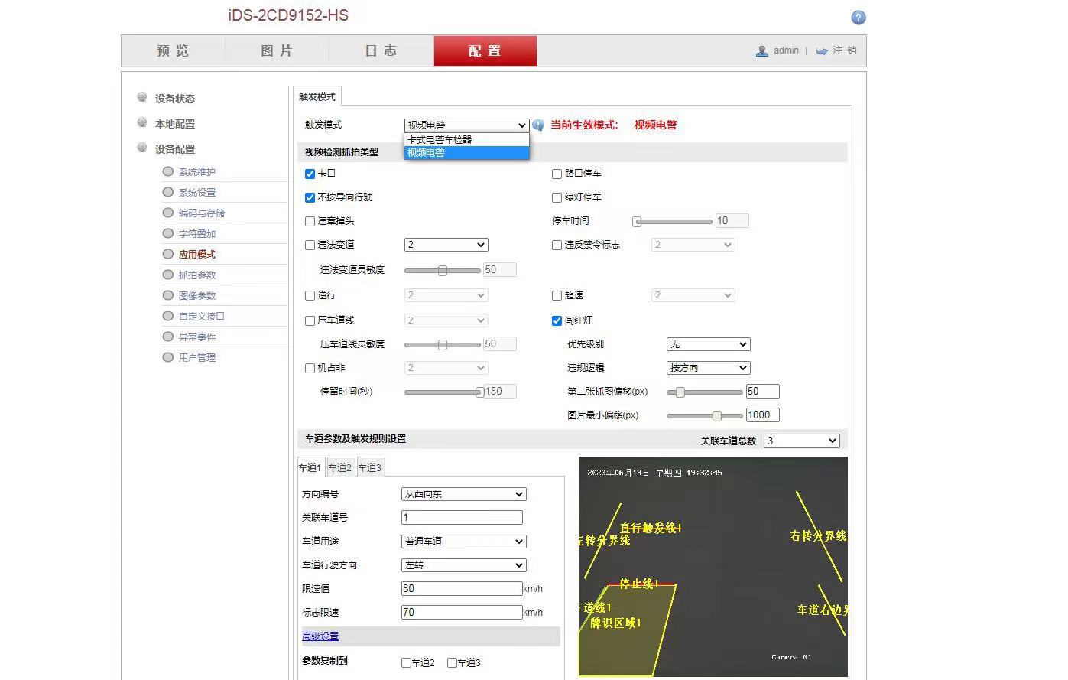Choose 卡式电警车检器 from the dropdown list

(x=466, y=139)
